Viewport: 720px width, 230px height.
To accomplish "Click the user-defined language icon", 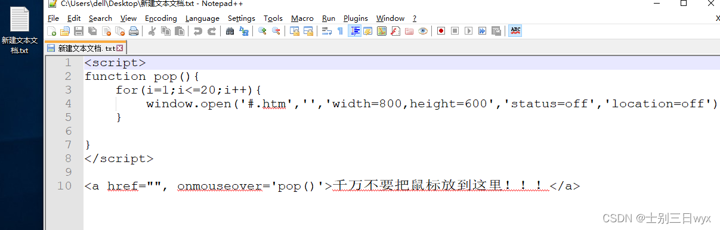I will click(368, 31).
